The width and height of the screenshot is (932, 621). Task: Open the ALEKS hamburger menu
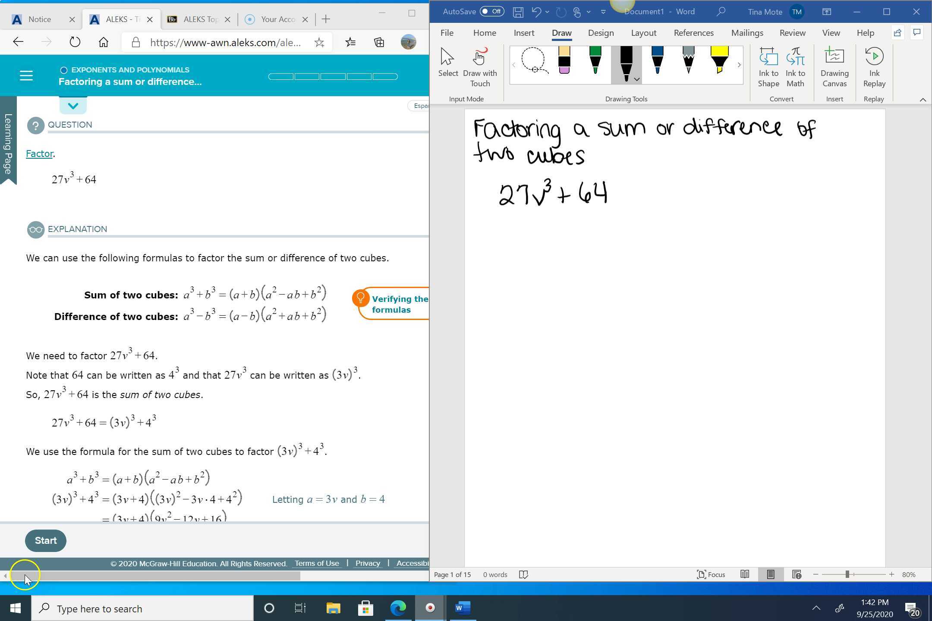[x=26, y=76]
